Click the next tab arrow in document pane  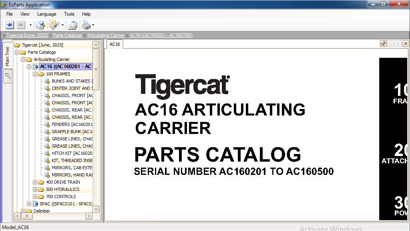(398, 43)
